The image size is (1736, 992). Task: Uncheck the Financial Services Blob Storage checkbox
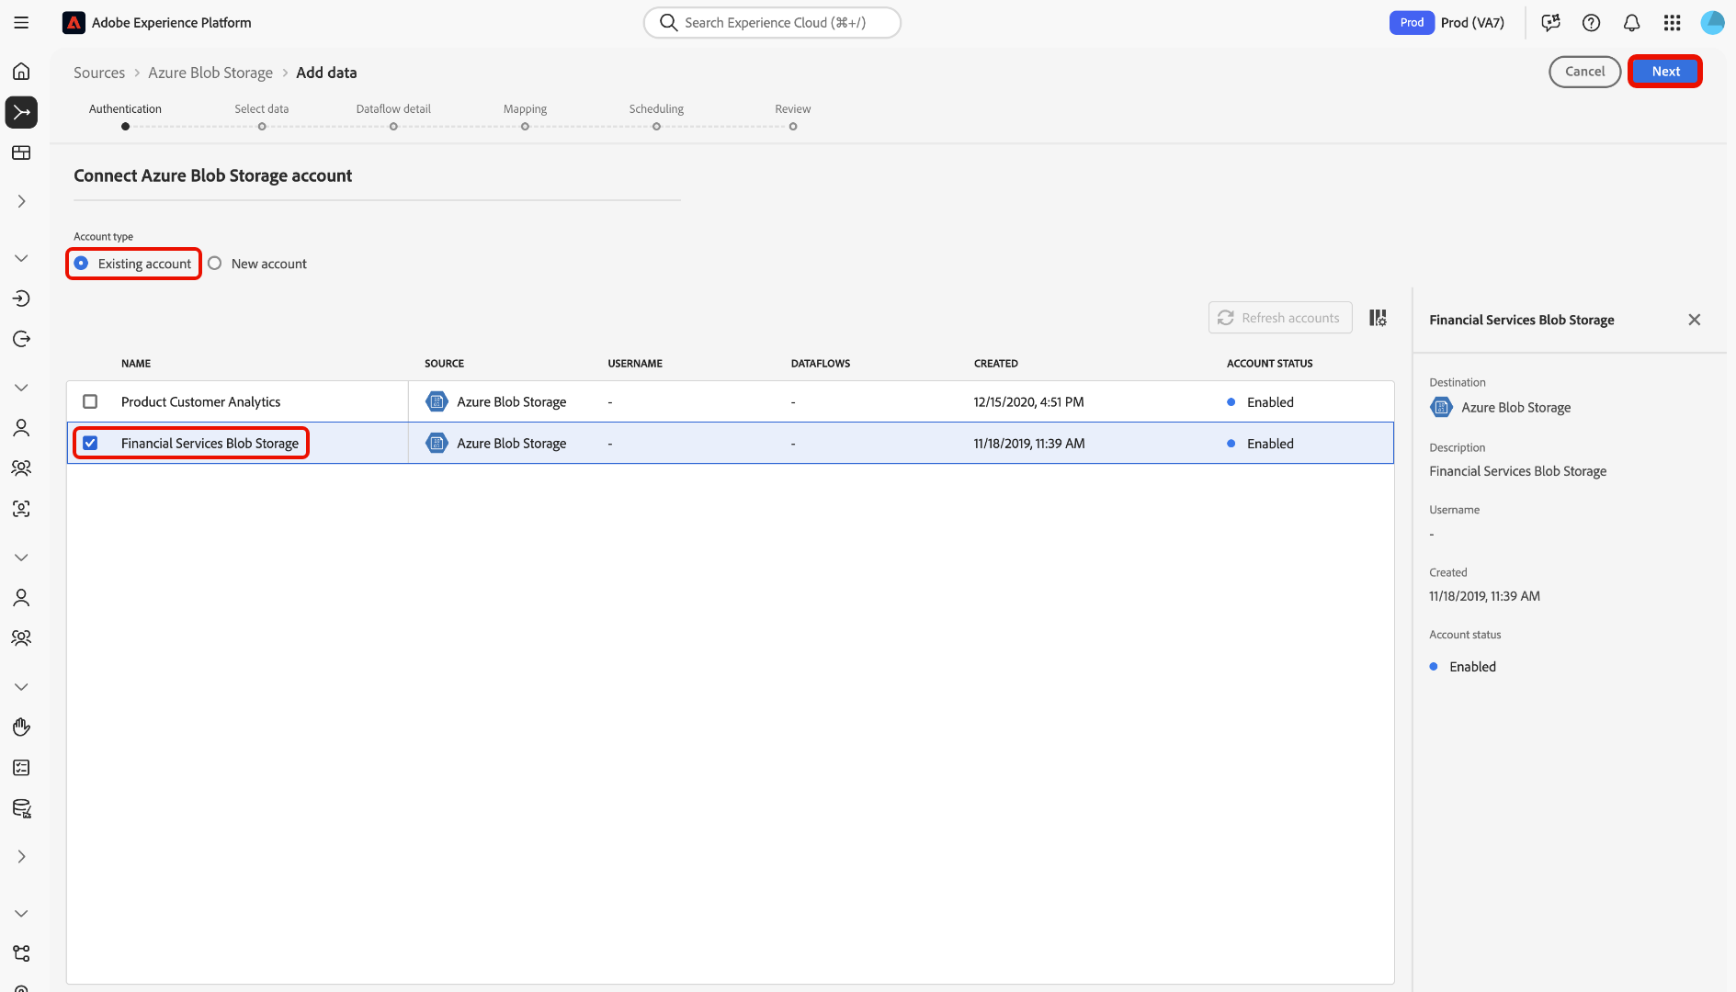[90, 443]
